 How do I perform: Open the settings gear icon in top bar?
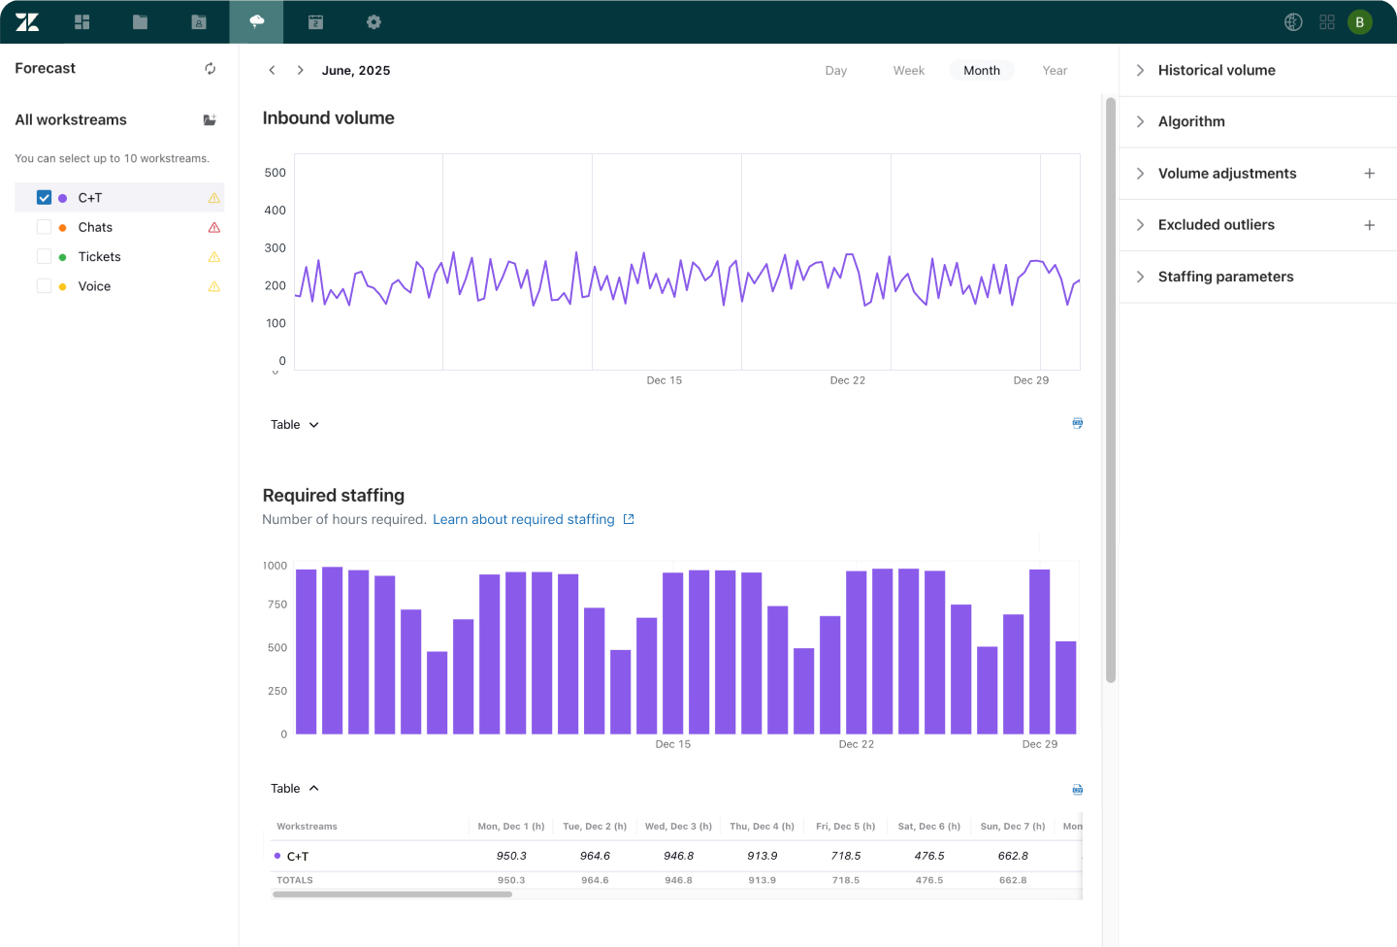click(374, 21)
